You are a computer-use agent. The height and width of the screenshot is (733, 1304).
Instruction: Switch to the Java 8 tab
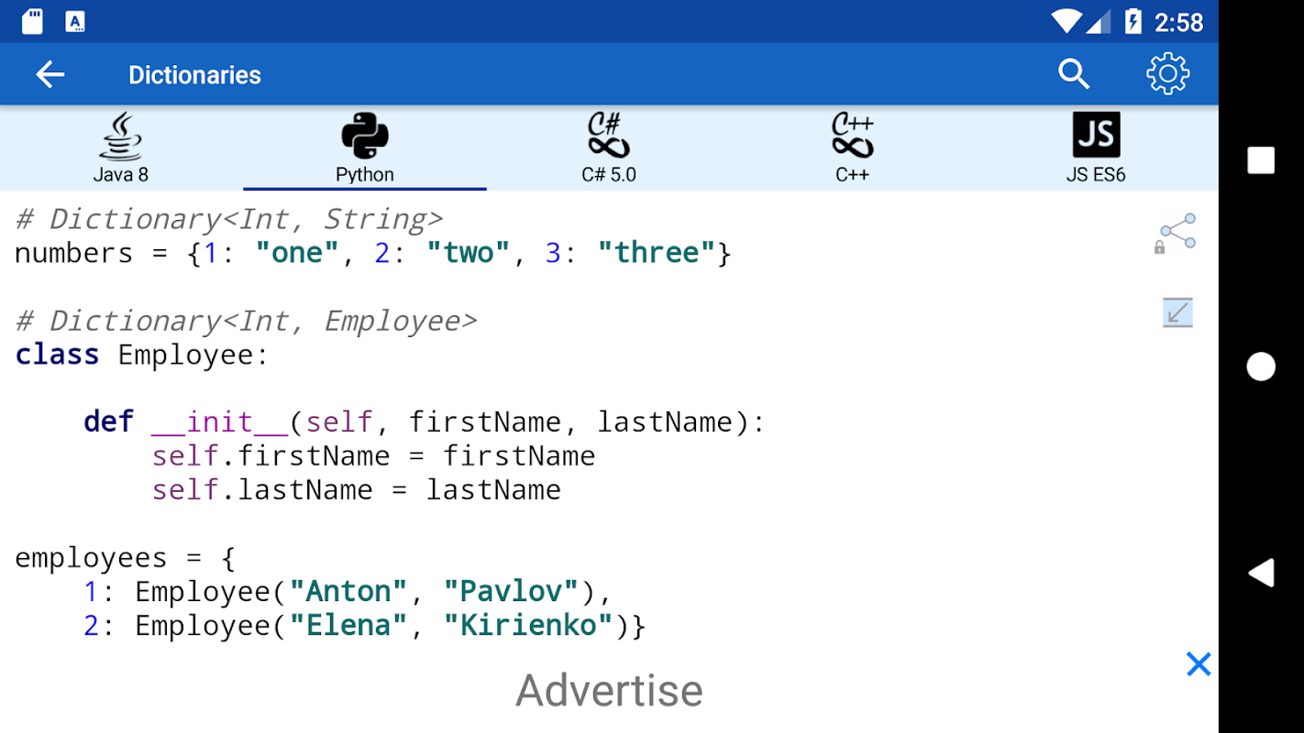point(121,148)
